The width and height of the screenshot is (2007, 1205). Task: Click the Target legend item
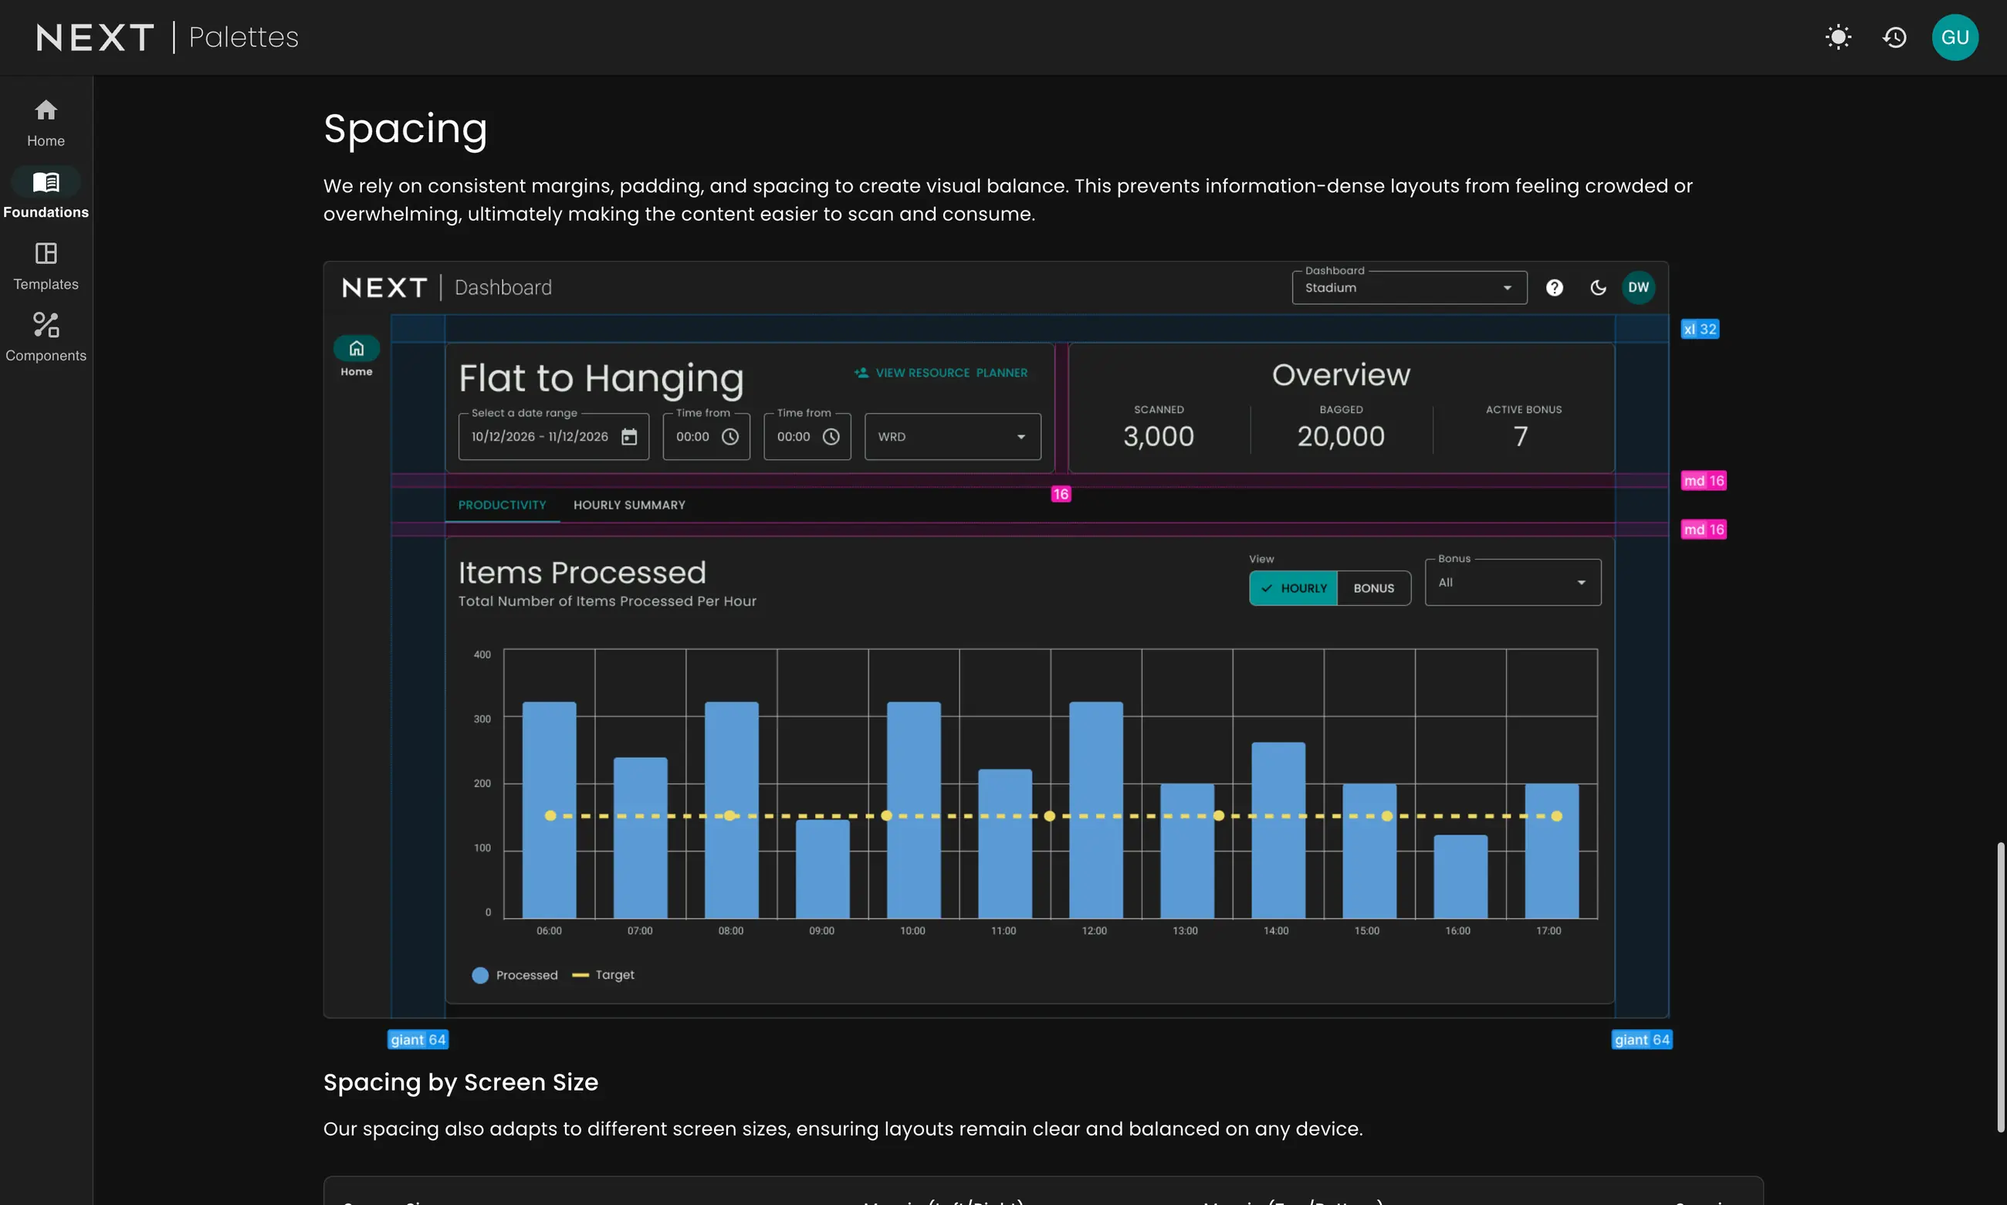[603, 975]
